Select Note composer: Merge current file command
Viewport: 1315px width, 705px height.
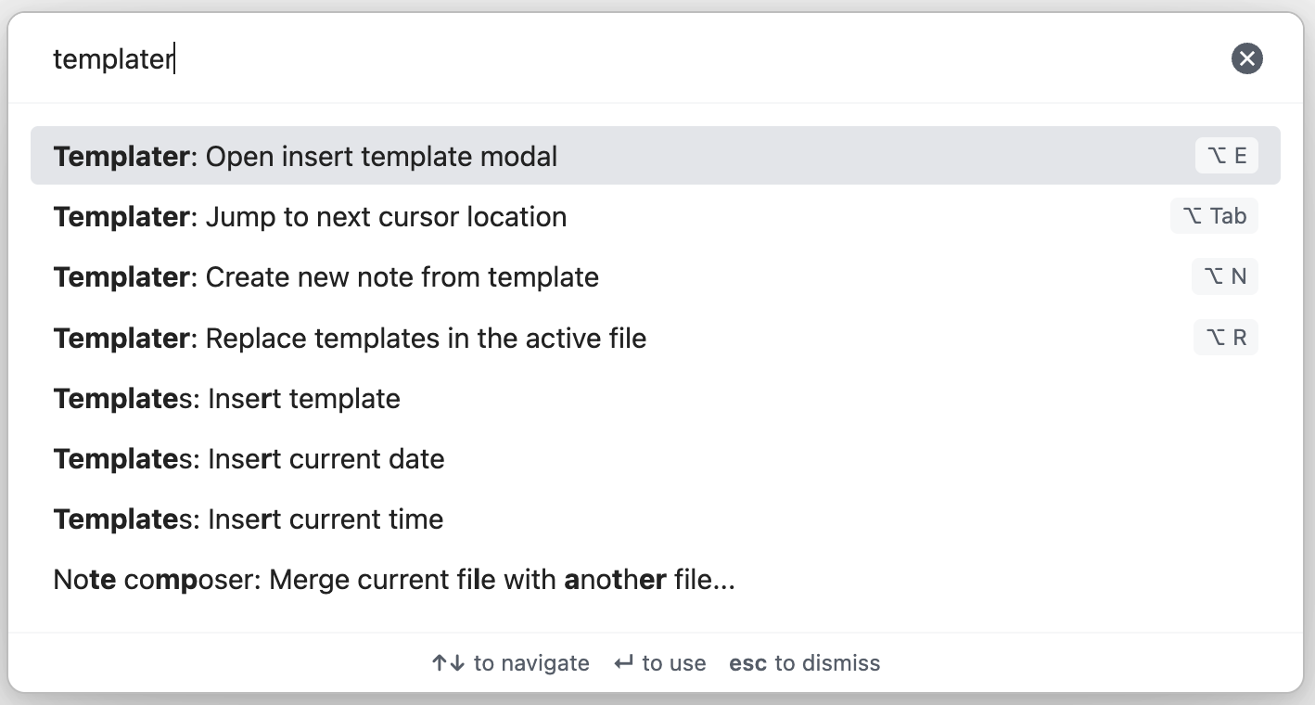click(656, 580)
